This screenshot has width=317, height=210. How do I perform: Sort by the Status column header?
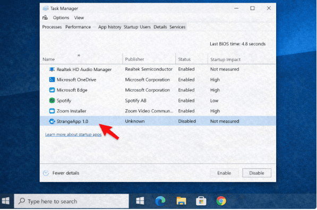click(x=184, y=59)
